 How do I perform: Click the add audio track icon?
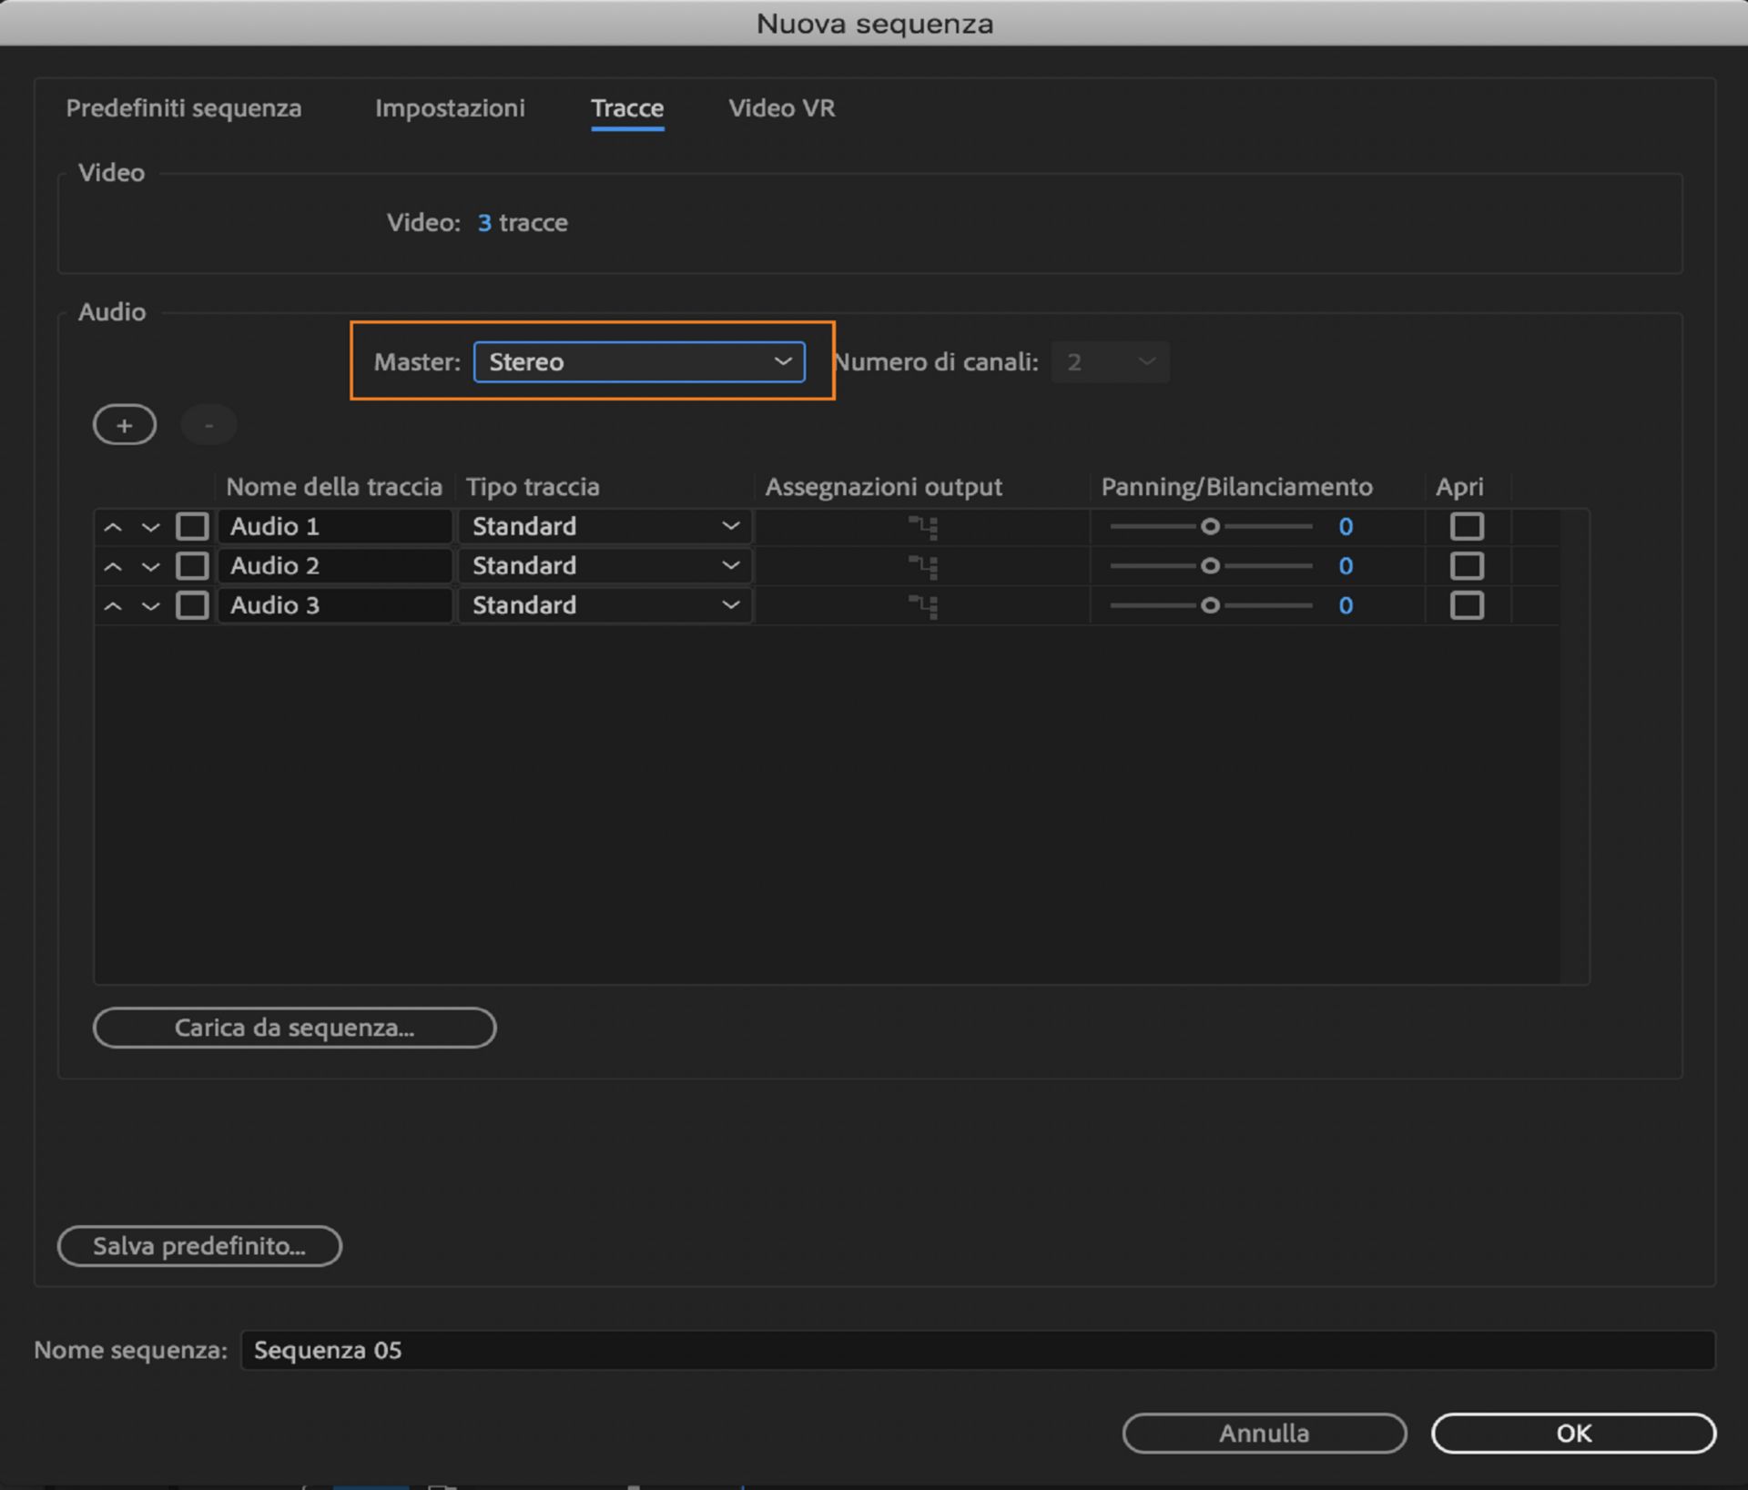(x=125, y=424)
